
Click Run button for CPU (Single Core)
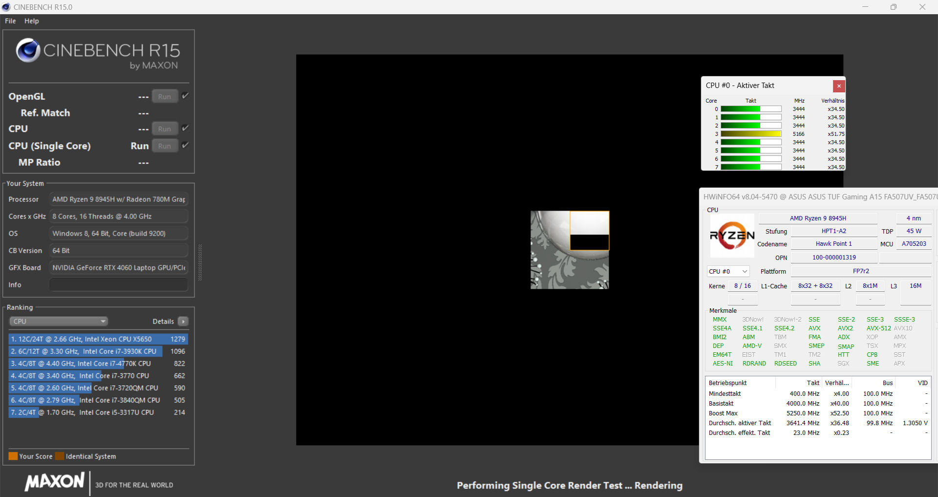[x=165, y=146]
